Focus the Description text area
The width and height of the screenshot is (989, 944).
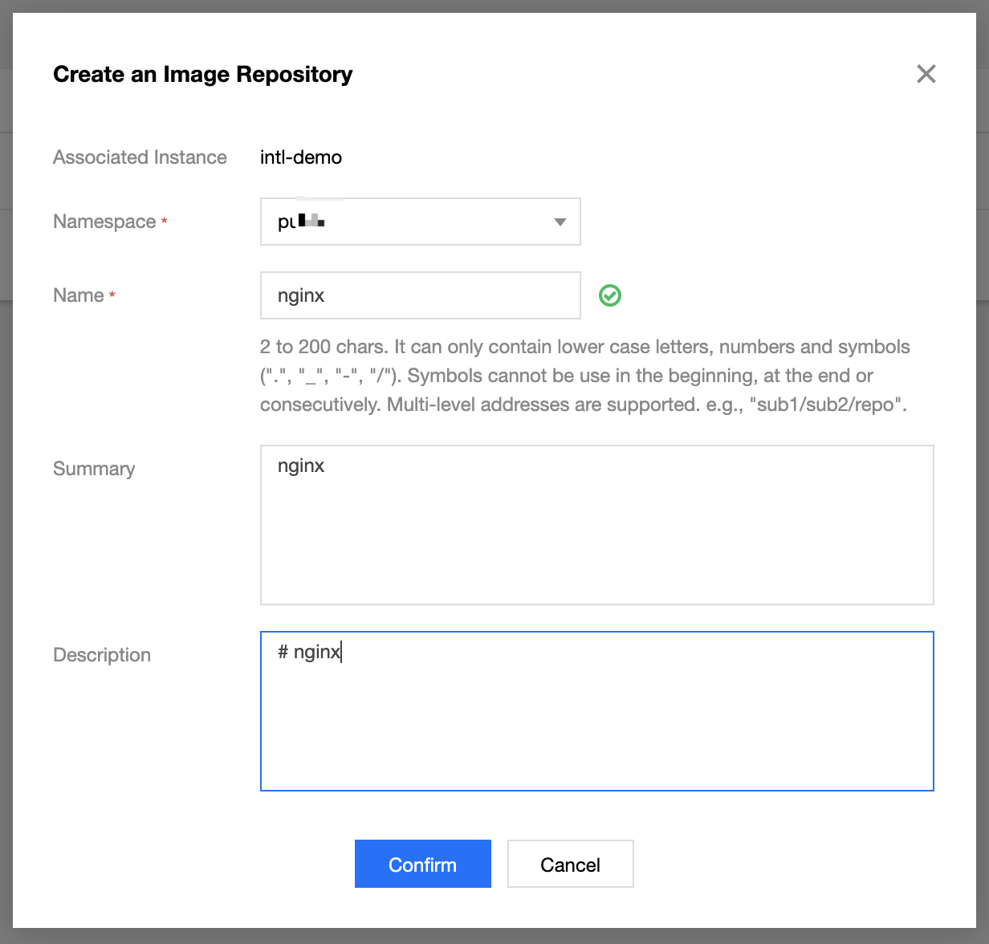(596, 711)
